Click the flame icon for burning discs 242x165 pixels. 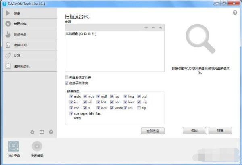[x=8, y=34]
